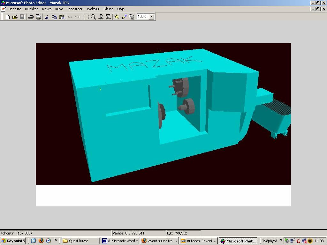Open the Näytä menu
The height and width of the screenshot is (245, 327).
47,9
